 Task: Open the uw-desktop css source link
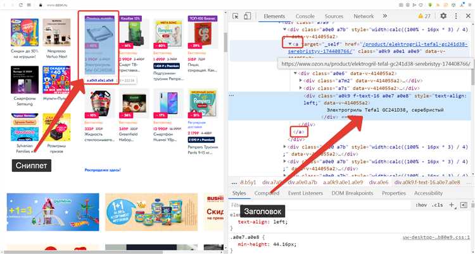(436, 238)
